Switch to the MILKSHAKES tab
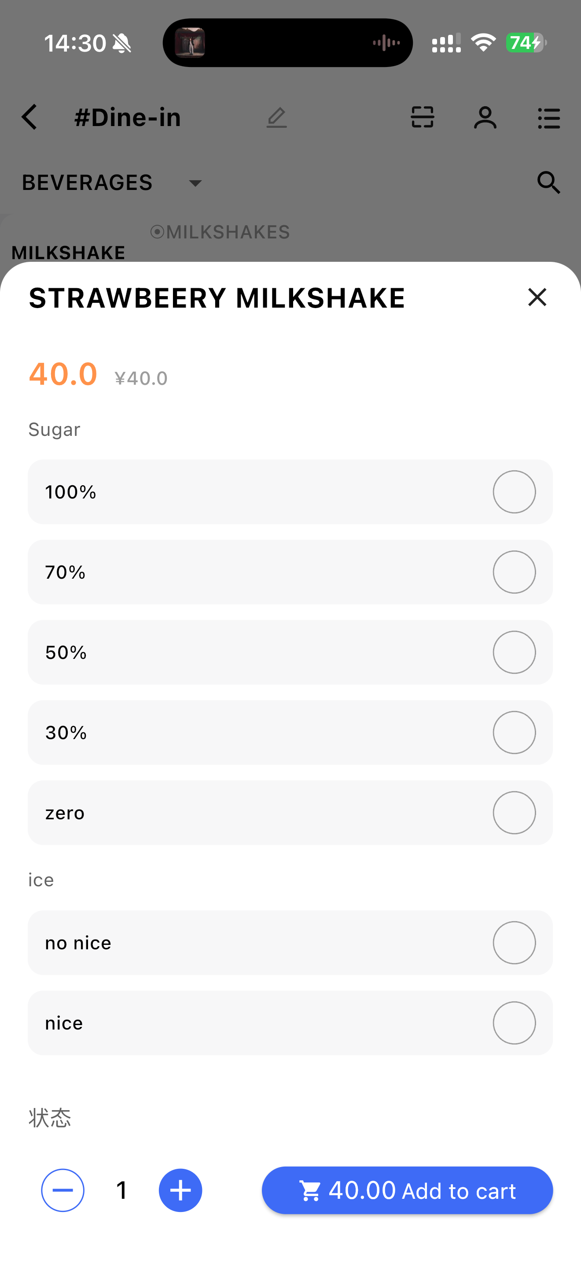 click(x=221, y=232)
